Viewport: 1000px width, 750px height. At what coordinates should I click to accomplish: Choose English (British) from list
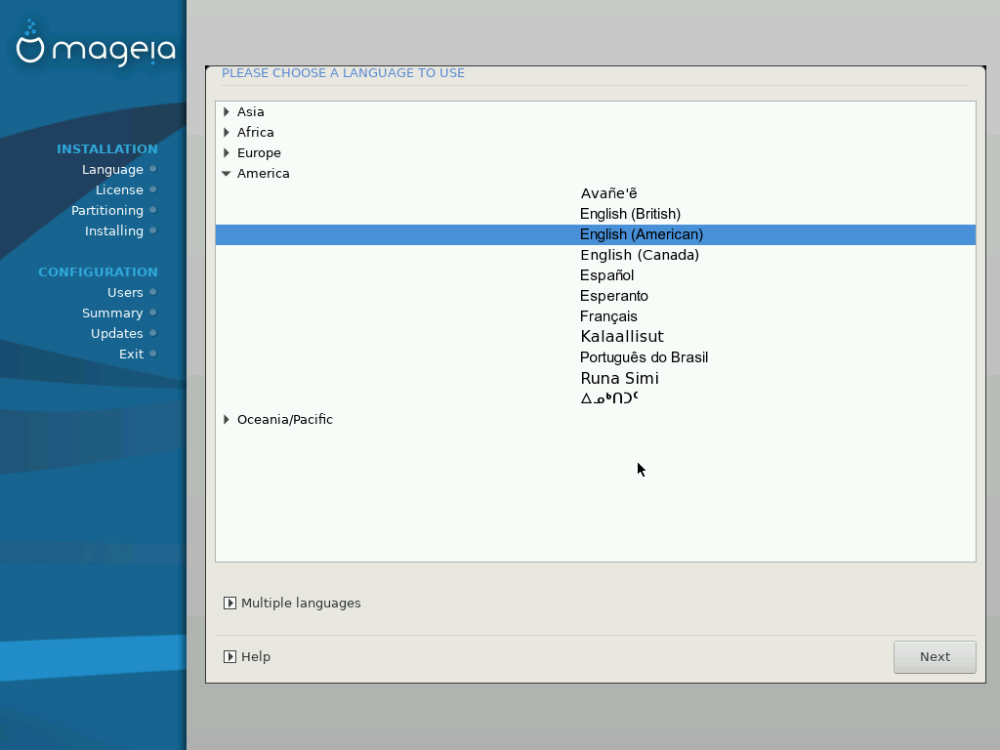pos(630,214)
